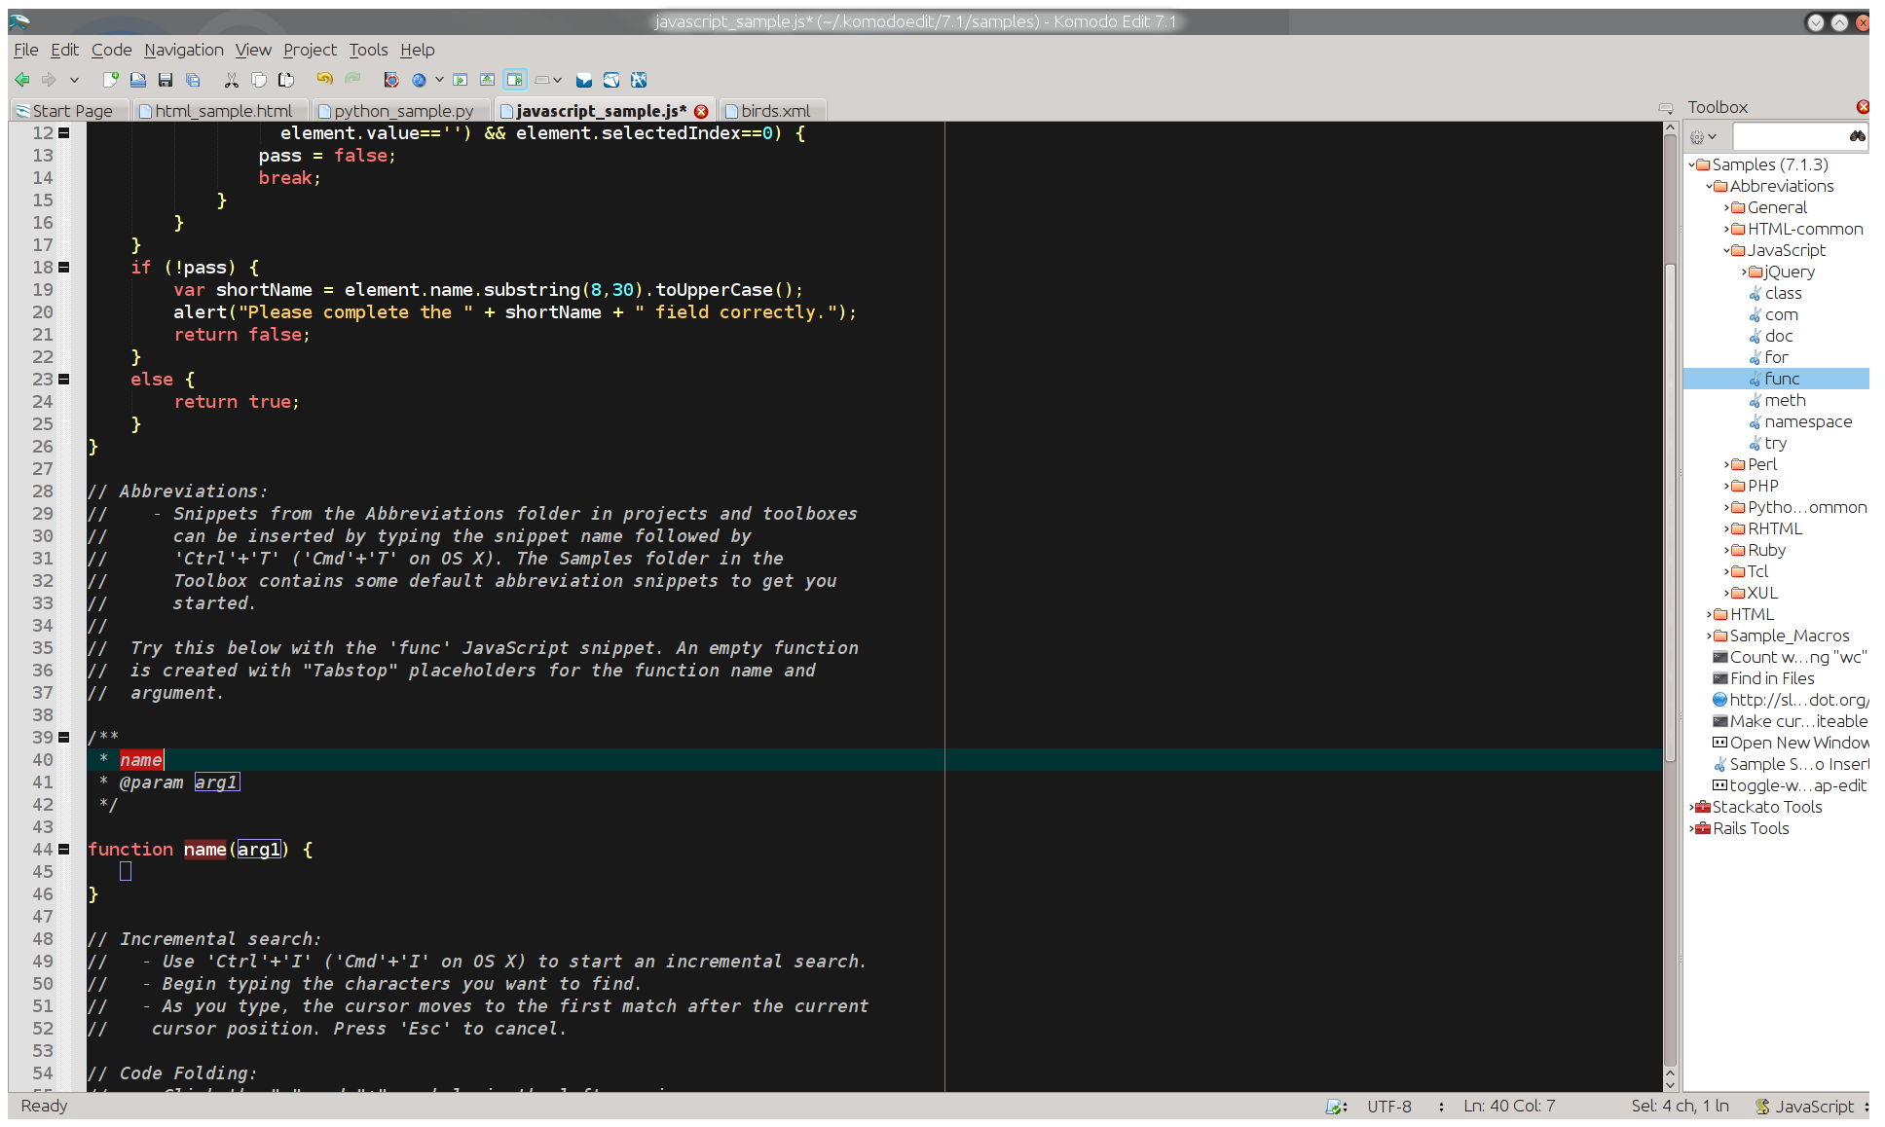Expand the Stackato Tools toolbox
Image resolution: width=1885 pixels, height=1127 pixels.
[x=1692, y=807]
